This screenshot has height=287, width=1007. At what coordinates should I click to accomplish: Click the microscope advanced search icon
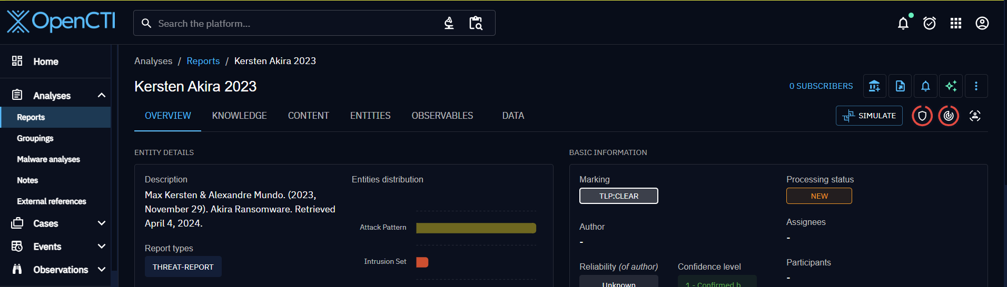tap(449, 23)
